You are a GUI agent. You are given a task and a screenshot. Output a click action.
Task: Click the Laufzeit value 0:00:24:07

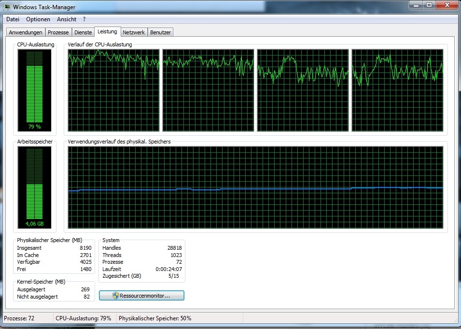169,269
